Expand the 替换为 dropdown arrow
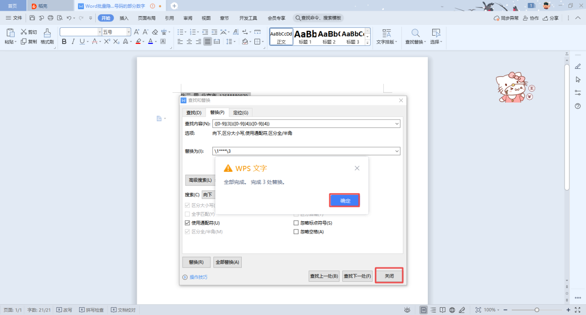Viewport: 586px width, 315px height. [x=396, y=151]
